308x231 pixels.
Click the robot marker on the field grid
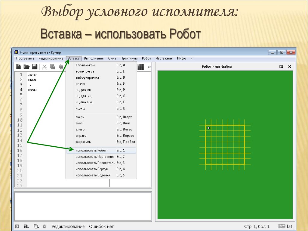tap(208, 128)
